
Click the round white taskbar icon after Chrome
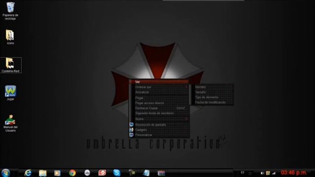(x=87, y=173)
